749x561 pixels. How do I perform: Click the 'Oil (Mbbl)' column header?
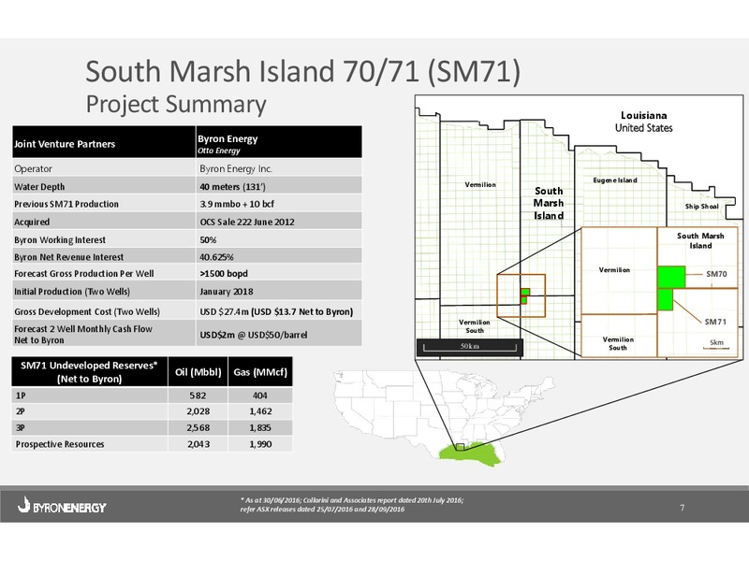(x=198, y=372)
